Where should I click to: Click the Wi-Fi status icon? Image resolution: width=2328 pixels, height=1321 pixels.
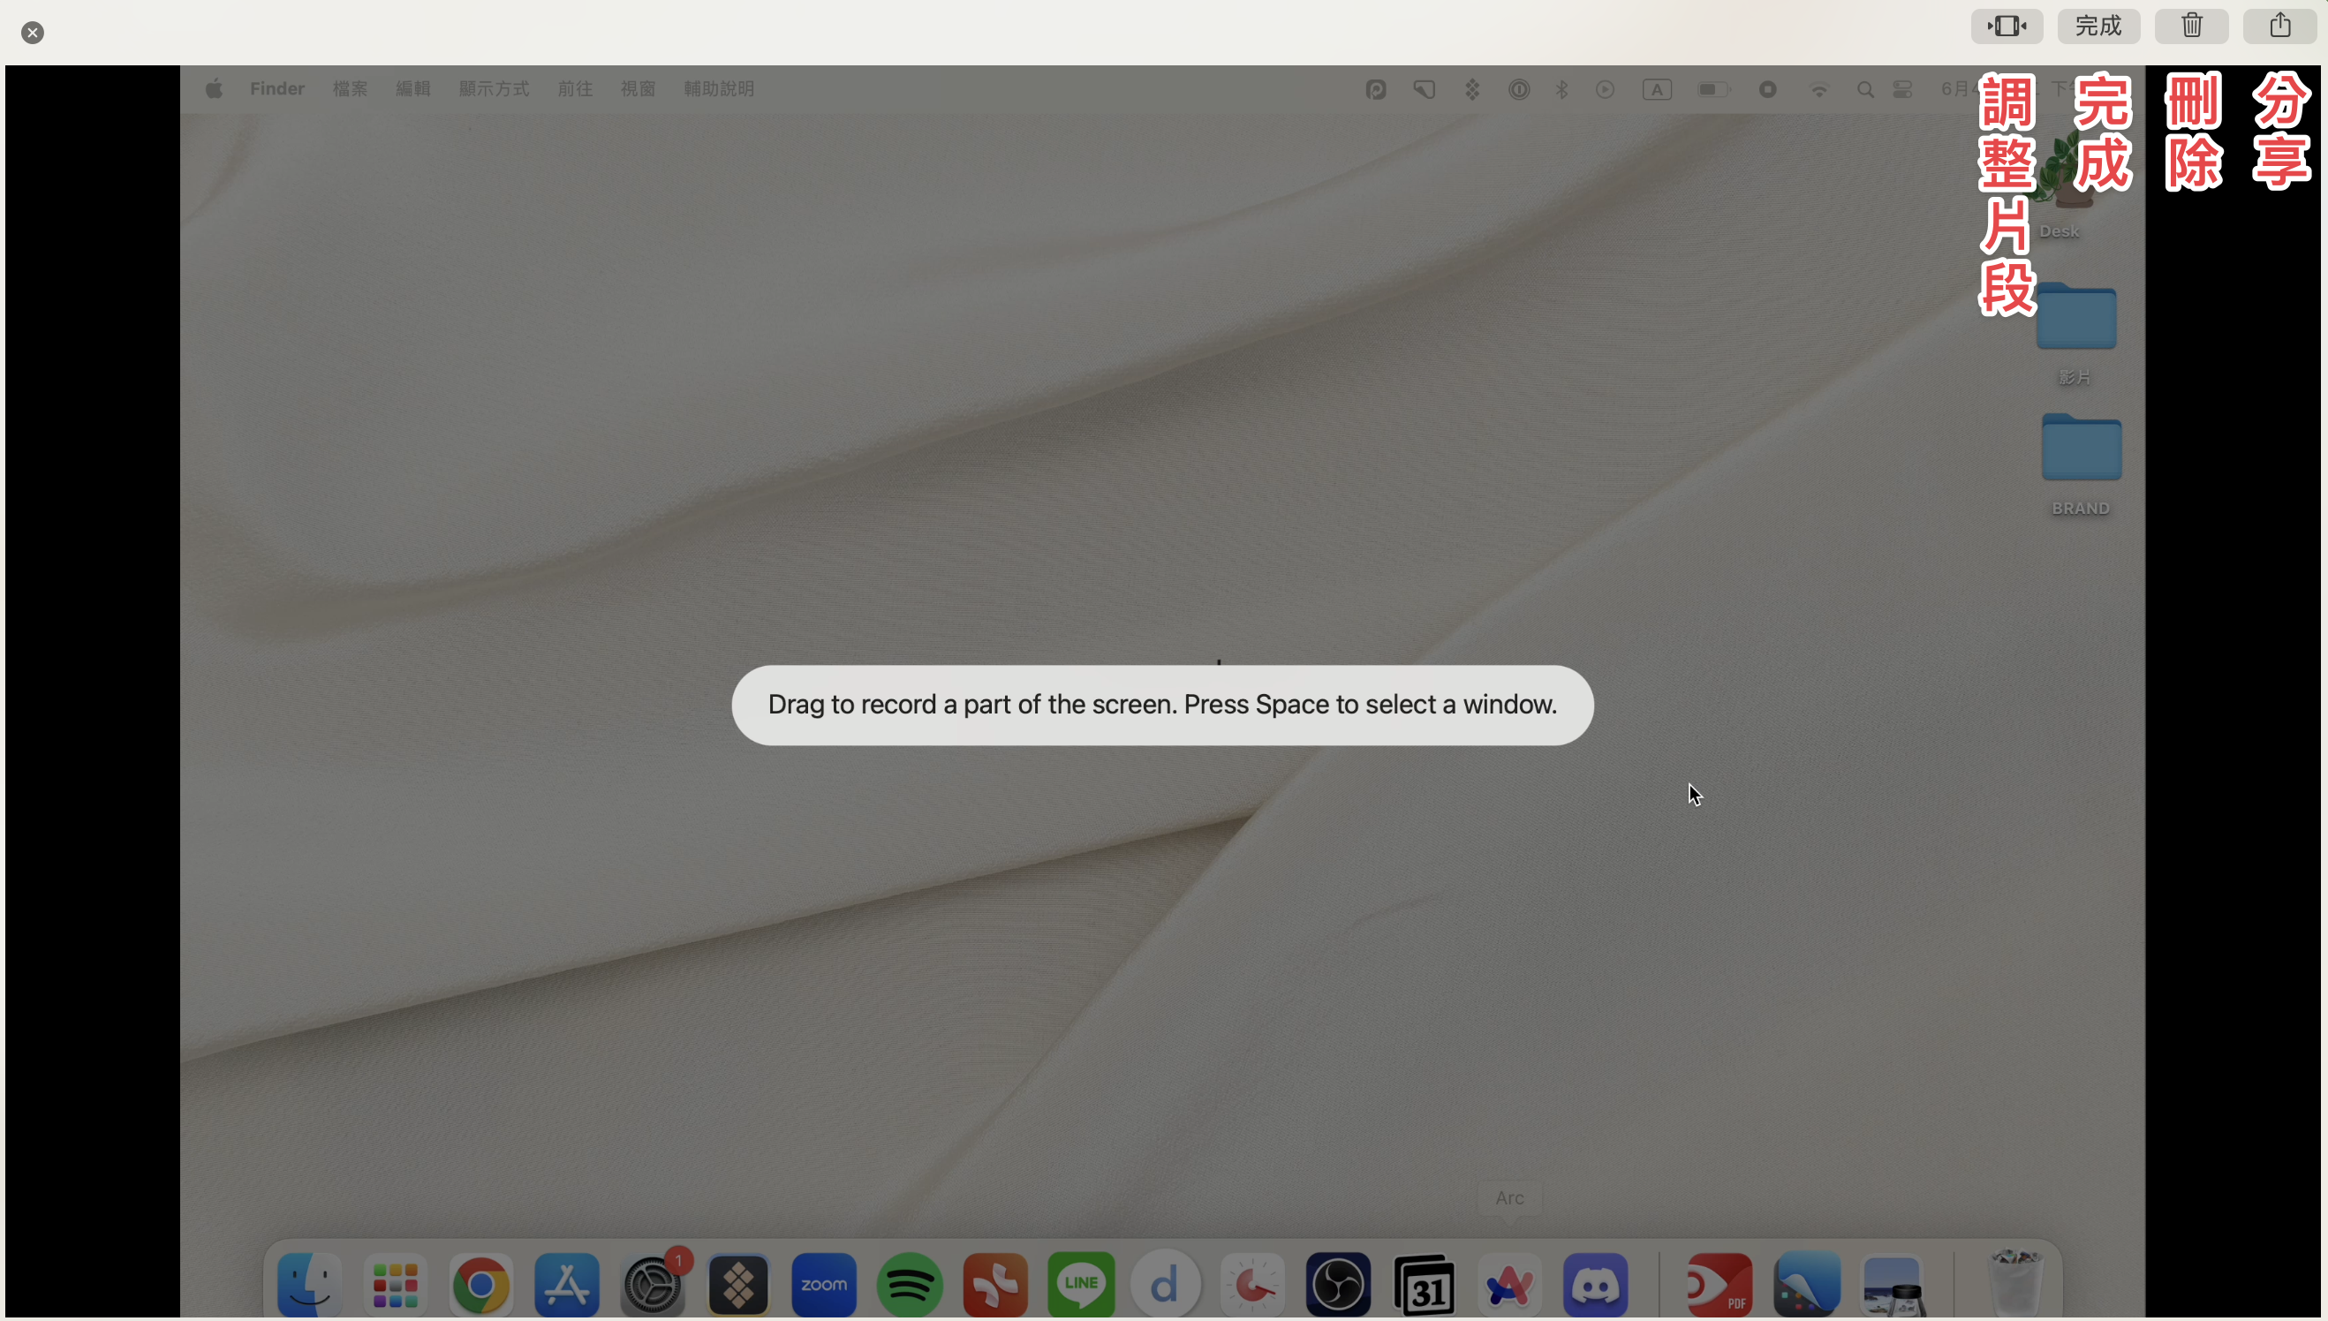pos(1818,89)
